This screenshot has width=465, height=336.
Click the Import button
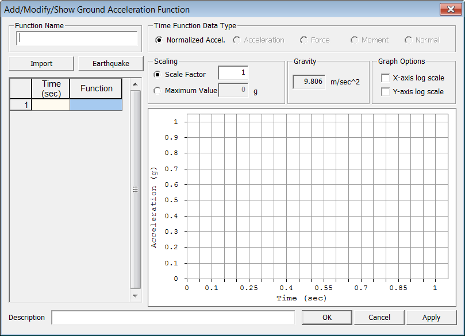point(41,63)
